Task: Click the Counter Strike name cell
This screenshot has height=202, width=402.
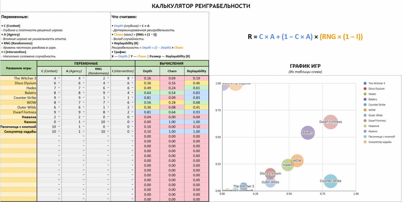Action: coord(19,98)
